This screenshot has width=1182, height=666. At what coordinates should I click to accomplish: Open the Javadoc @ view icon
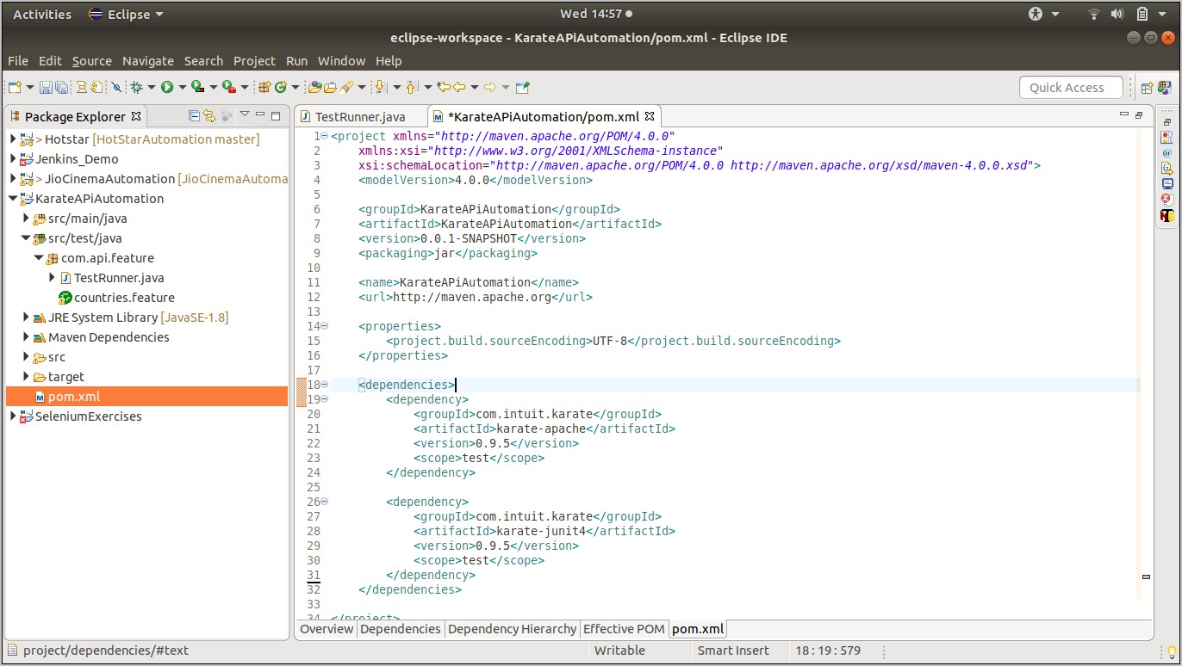1166,152
